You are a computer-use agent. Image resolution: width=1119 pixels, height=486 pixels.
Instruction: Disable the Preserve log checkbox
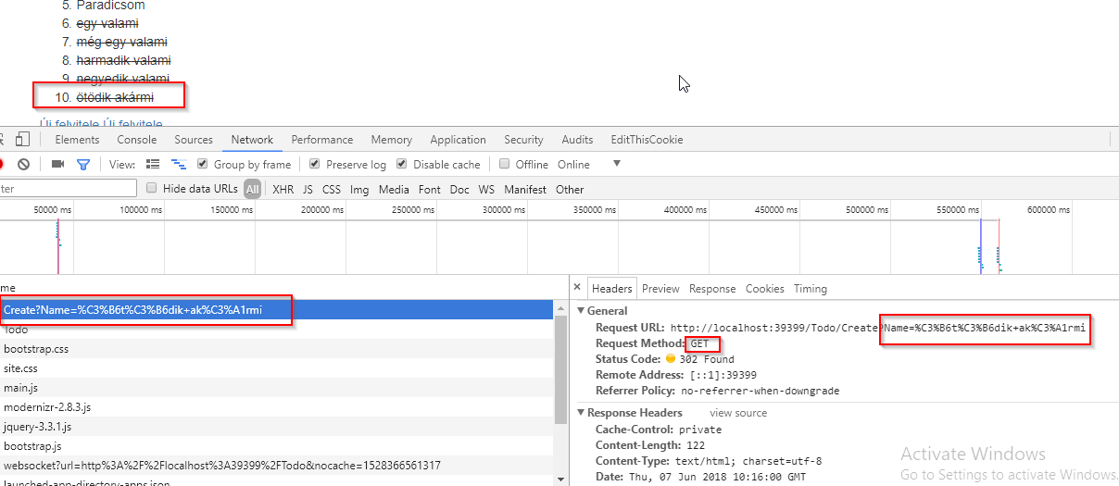click(x=315, y=164)
